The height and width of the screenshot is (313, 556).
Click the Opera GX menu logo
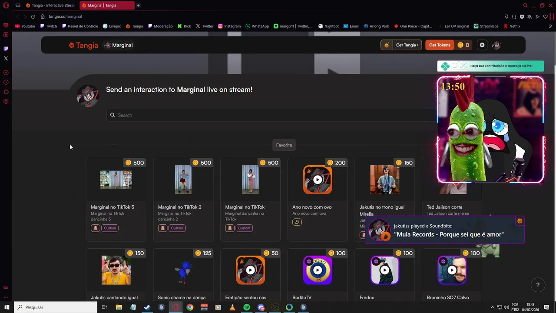pos(6,5)
